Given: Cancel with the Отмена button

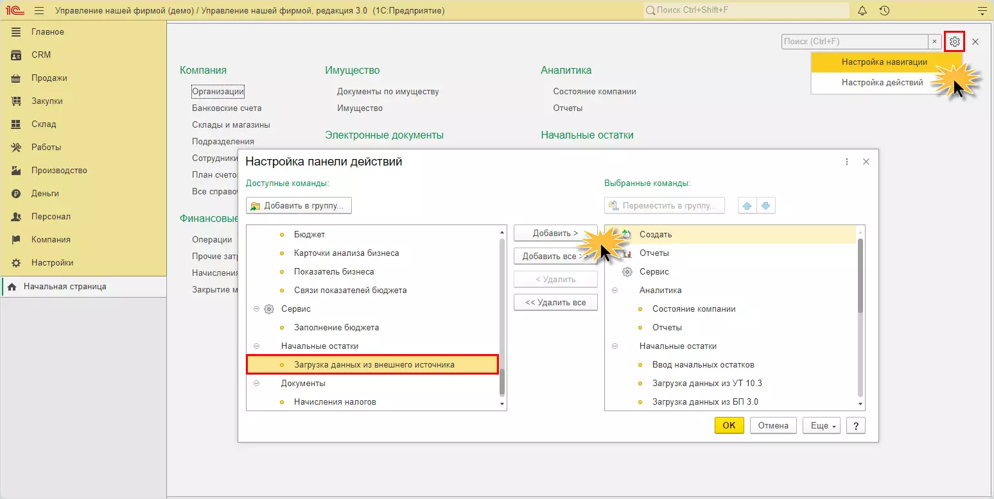Looking at the screenshot, I should click(772, 425).
